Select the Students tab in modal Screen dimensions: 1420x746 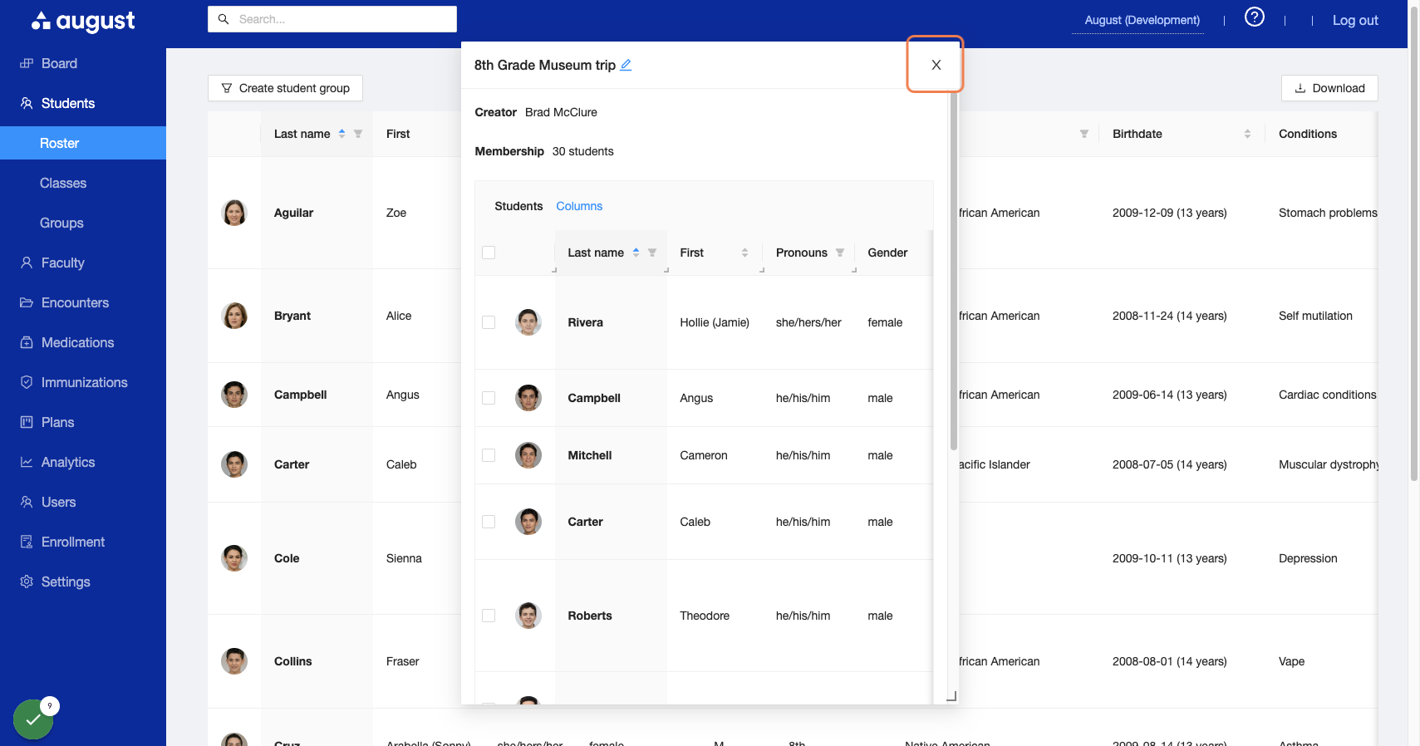coord(518,206)
